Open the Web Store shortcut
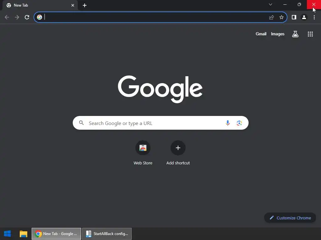The width and height of the screenshot is (321, 240). tap(143, 152)
